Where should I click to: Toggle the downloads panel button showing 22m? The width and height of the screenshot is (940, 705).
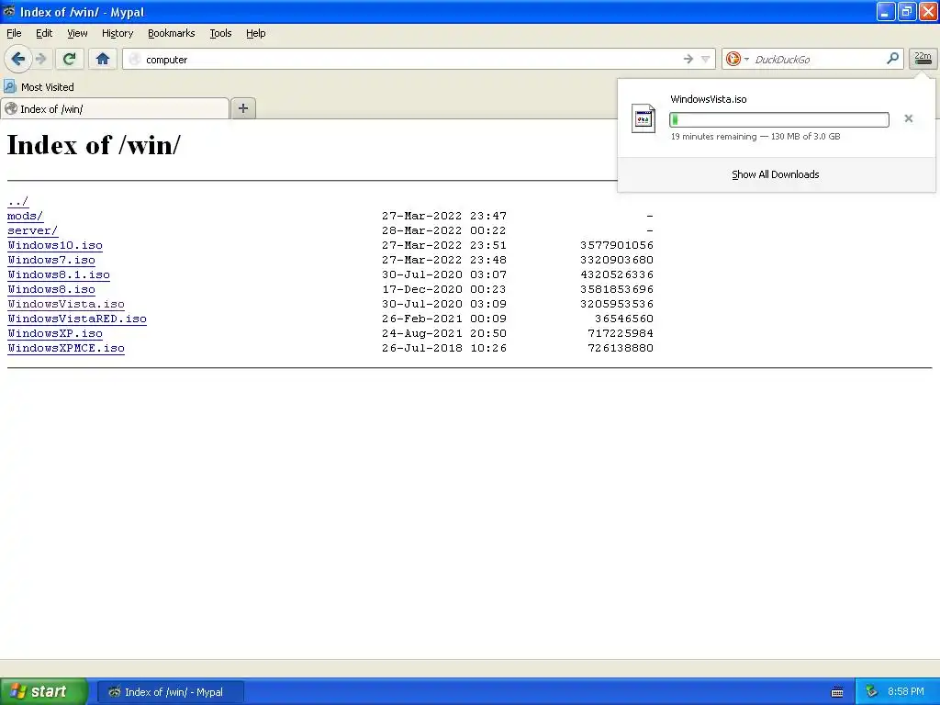pyautogui.click(x=923, y=59)
